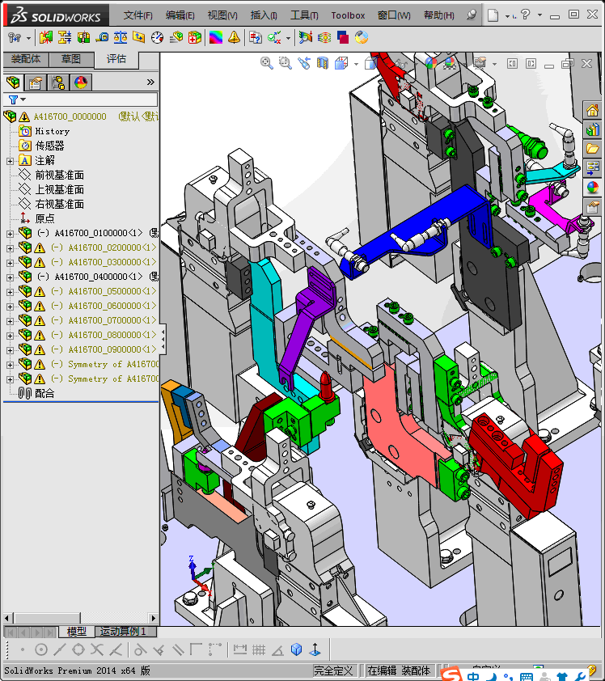Select root assembly A416700_0000000

pos(70,116)
